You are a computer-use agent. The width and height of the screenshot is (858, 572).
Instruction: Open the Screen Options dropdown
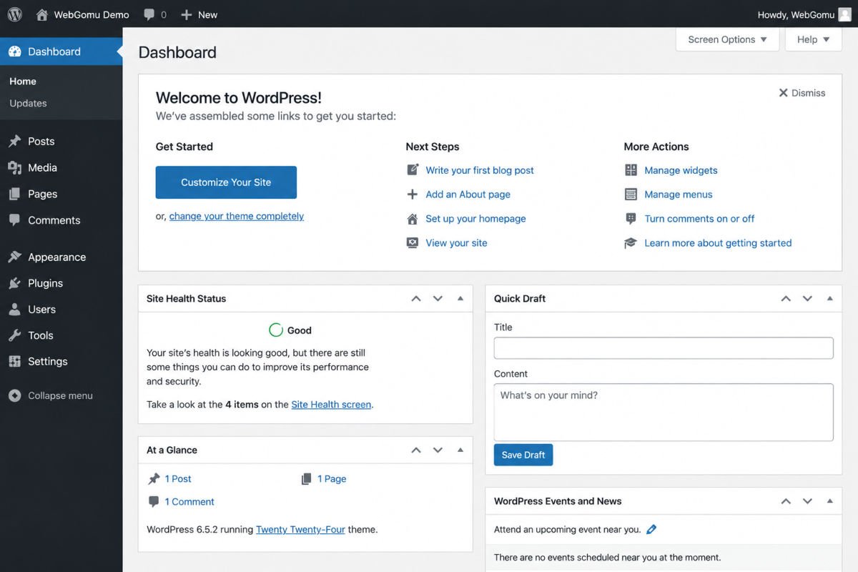(x=727, y=39)
